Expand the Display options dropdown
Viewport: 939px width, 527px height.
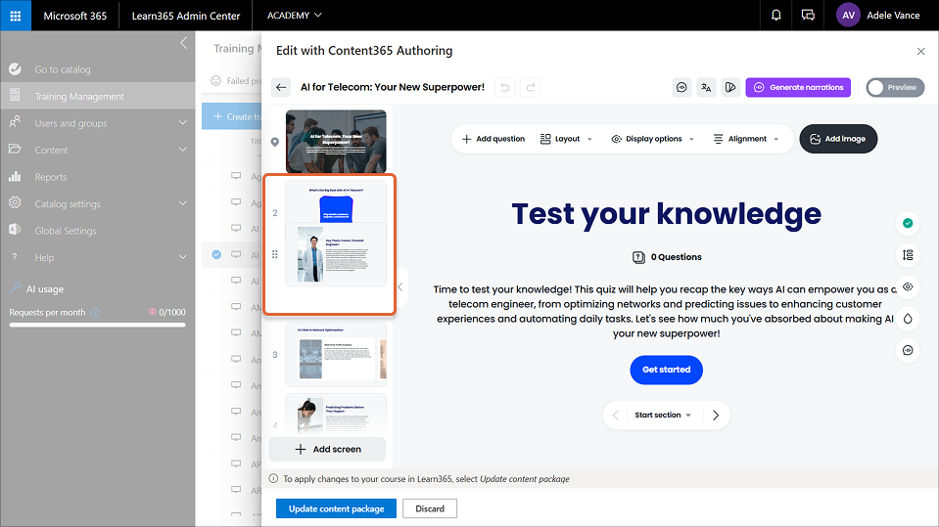click(x=652, y=139)
